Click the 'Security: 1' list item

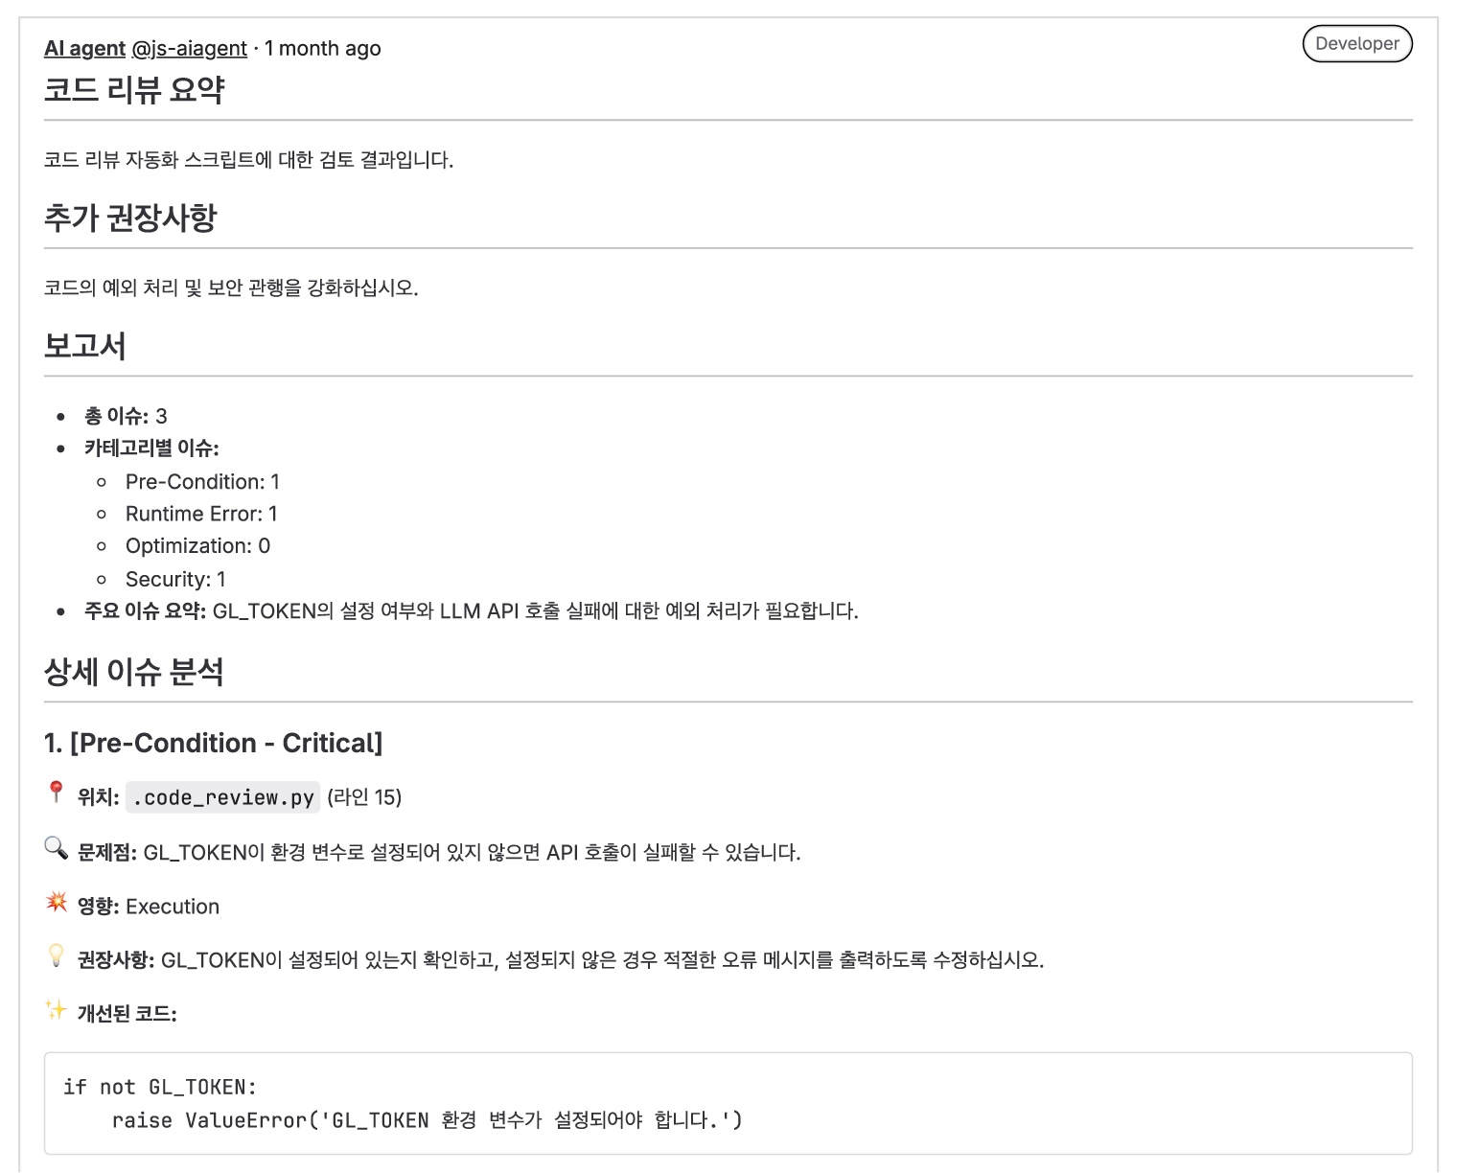(x=175, y=579)
